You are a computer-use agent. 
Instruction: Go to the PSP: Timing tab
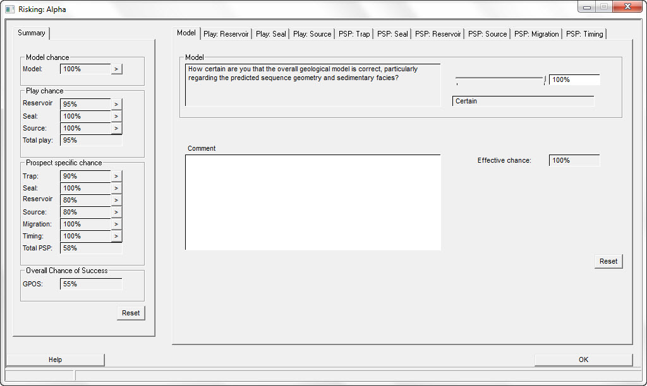pyautogui.click(x=584, y=34)
